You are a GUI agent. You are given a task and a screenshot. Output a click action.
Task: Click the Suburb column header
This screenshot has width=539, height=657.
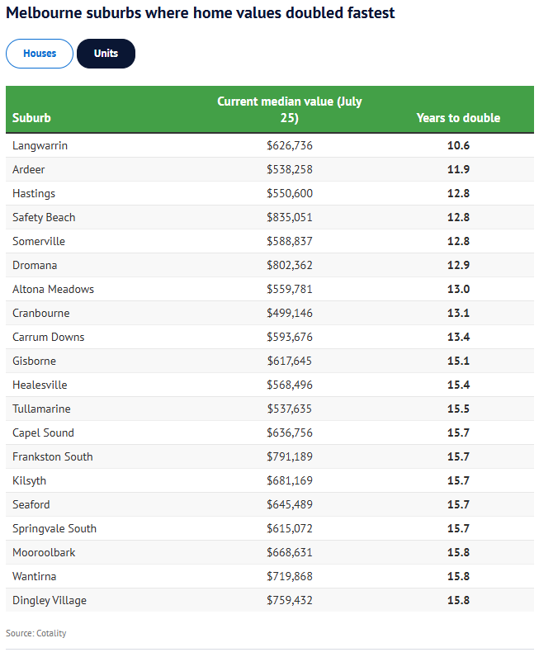click(x=32, y=118)
